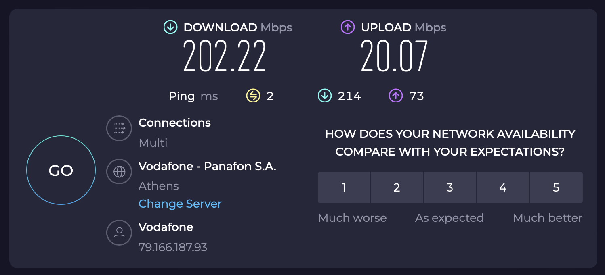Pick rating 4 in the survey
This screenshot has height=275, width=605.
click(x=503, y=187)
